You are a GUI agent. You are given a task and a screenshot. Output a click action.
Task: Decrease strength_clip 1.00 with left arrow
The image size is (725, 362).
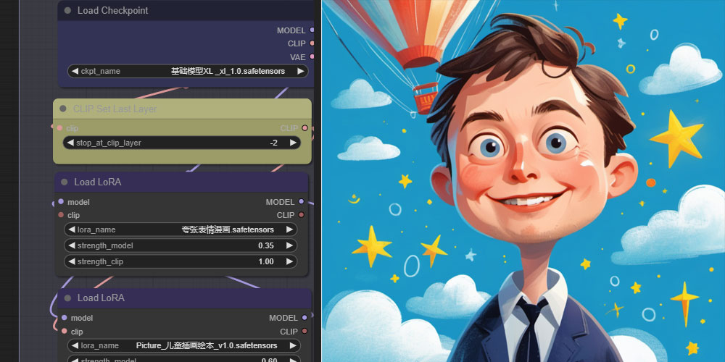[72, 262]
